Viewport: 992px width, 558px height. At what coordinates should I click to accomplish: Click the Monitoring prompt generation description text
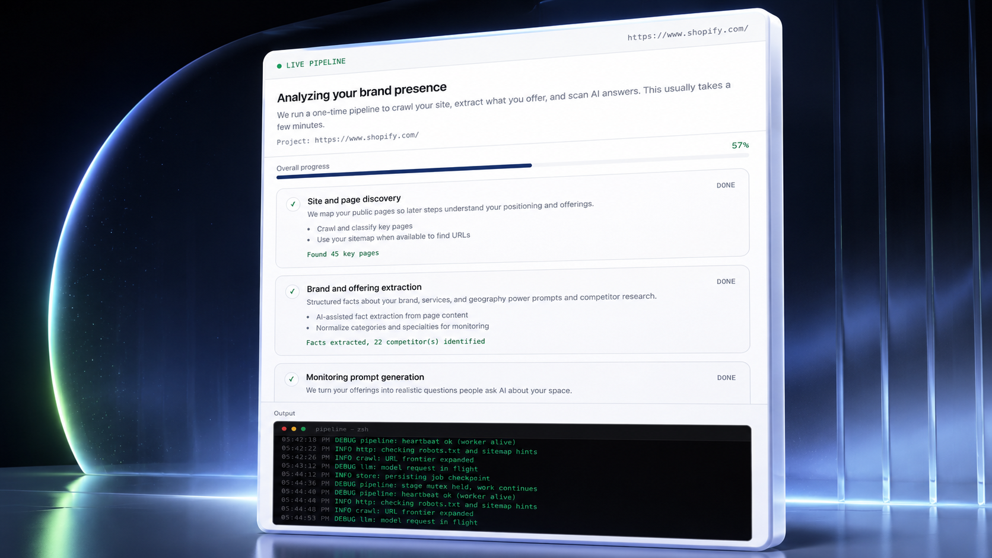(438, 390)
